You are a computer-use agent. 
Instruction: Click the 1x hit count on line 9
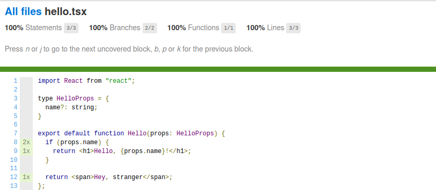[27, 151]
